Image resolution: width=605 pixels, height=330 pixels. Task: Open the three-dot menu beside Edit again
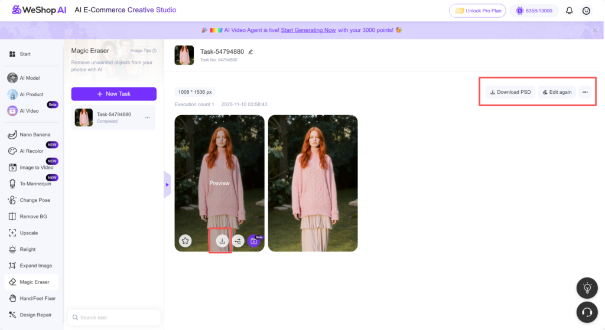585,92
